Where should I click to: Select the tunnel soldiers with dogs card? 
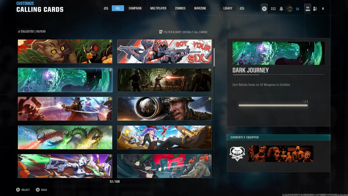click(164, 80)
